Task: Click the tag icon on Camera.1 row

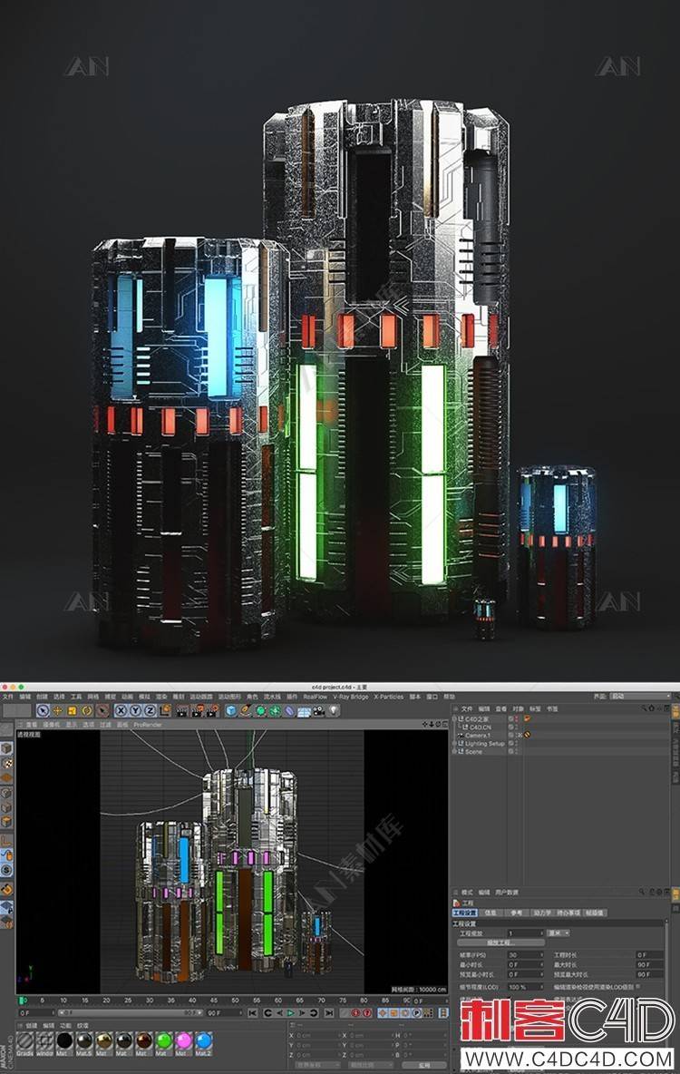Action: coord(528,735)
